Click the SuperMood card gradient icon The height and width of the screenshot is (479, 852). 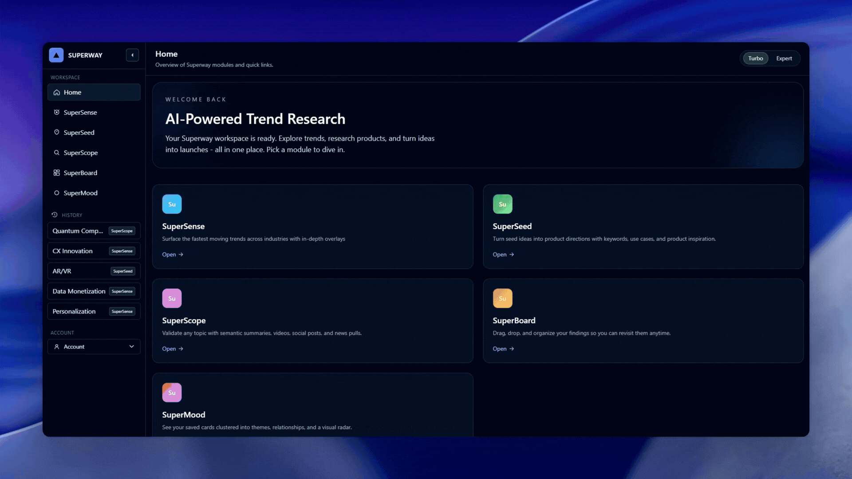172,393
